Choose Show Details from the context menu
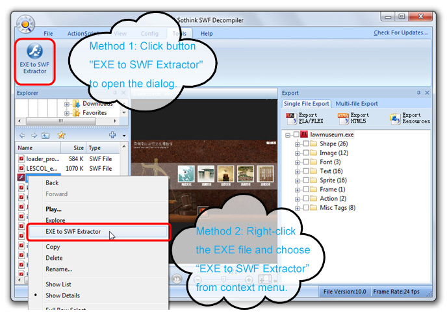Viewport: 447px width, 315px height. (62, 296)
